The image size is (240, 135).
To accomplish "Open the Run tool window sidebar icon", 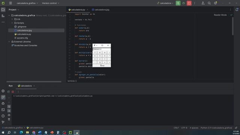I will point(3,97).
